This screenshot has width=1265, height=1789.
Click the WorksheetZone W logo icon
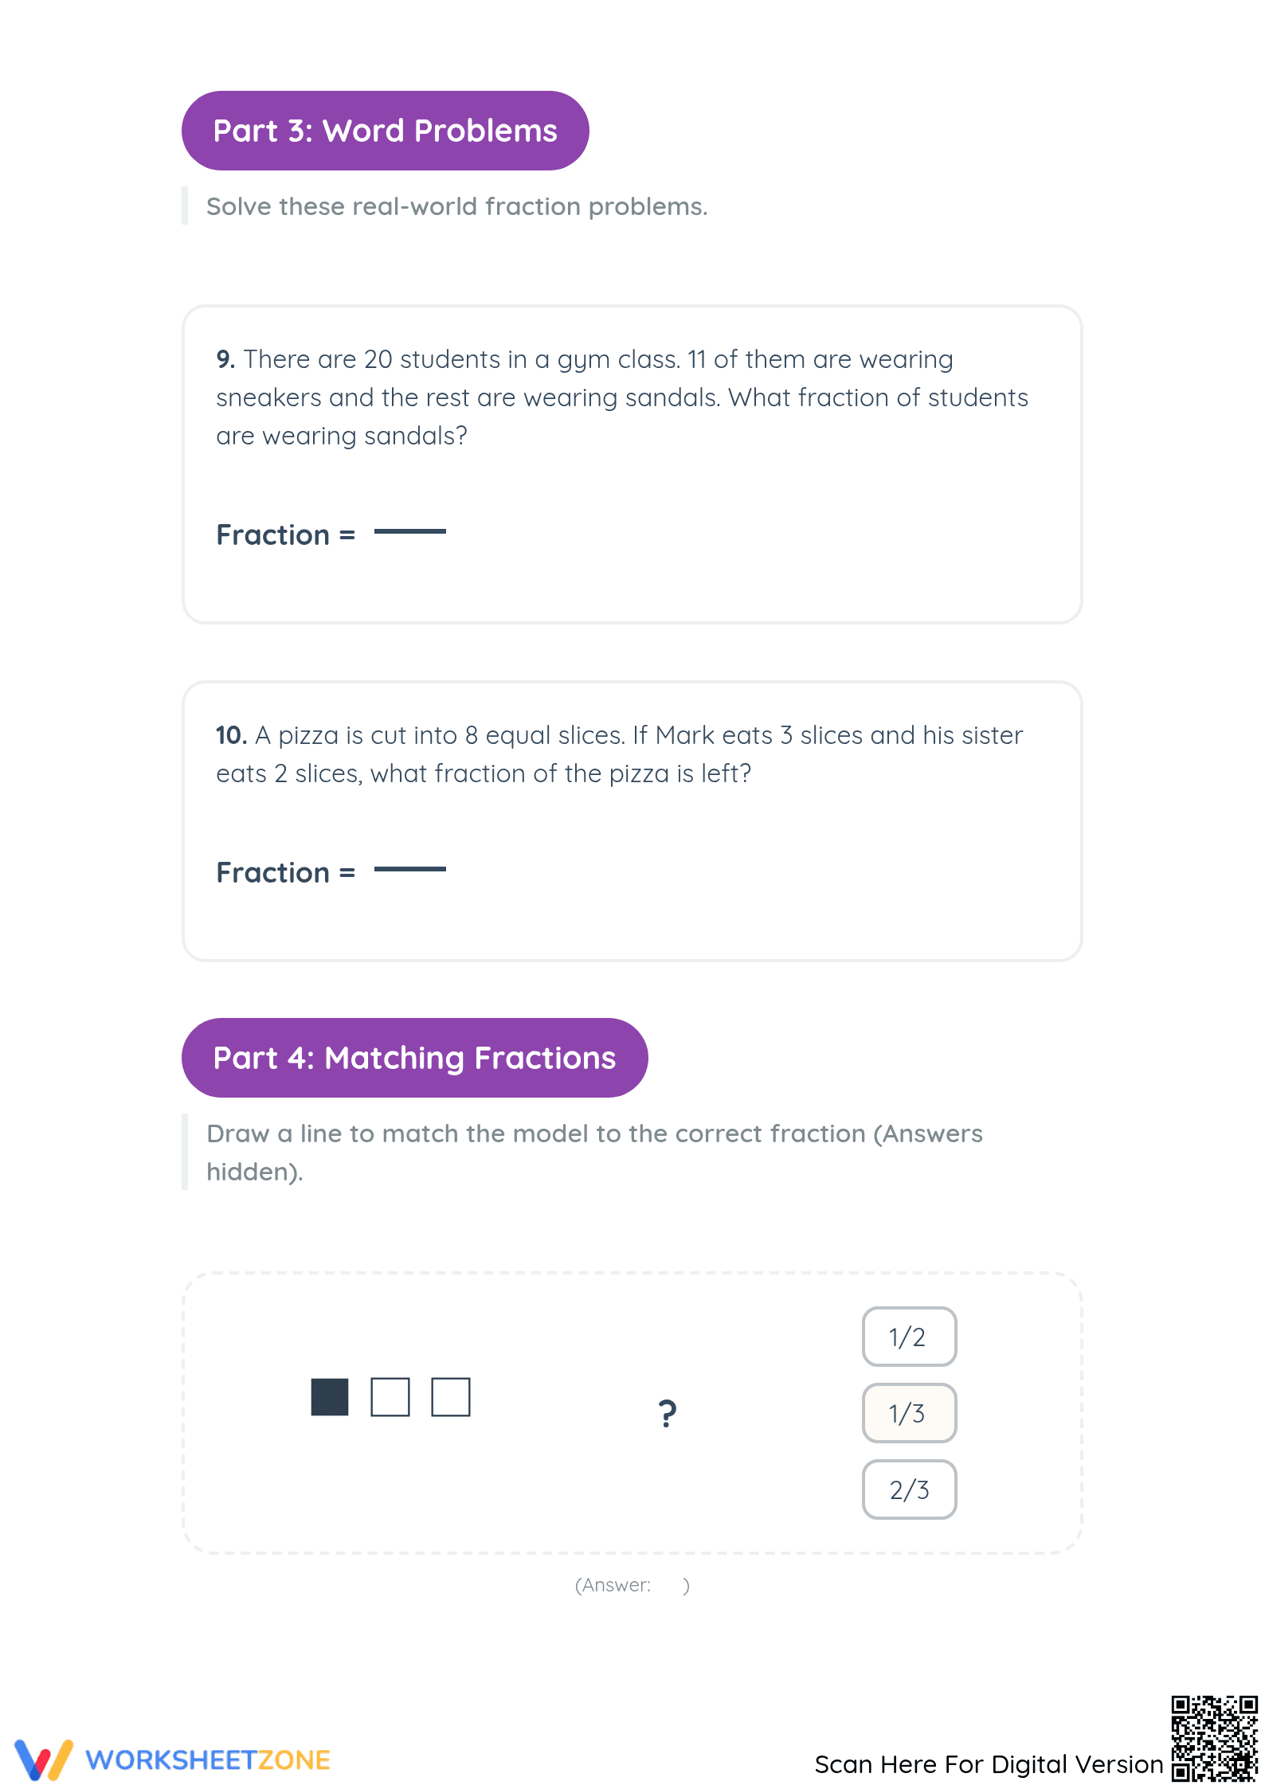(x=44, y=1760)
